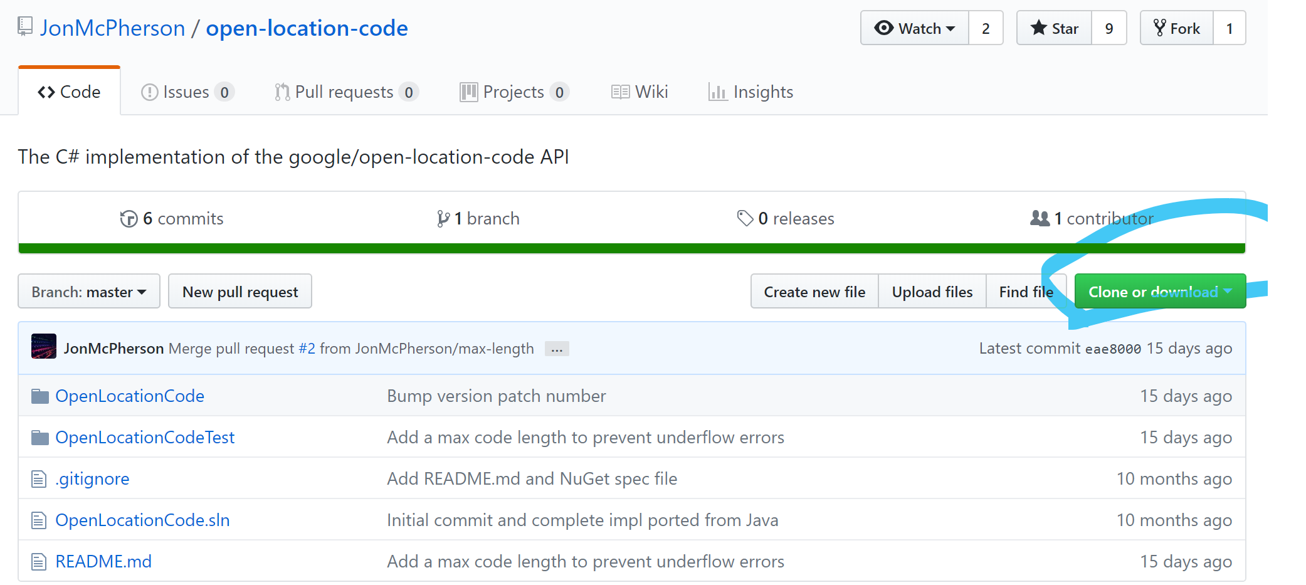Click the branch icon next to 1 branch

click(x=443, y=218)
